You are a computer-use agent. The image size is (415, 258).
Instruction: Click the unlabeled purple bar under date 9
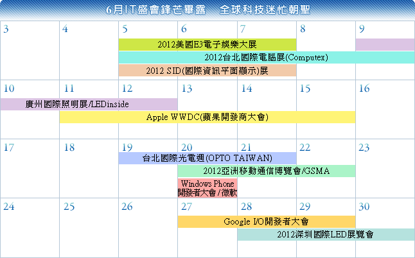(x=384, y=44)
